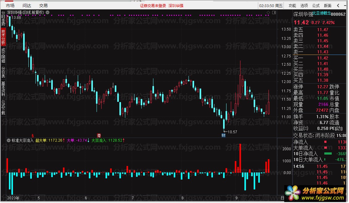Open the 问达 menu

[x=27, y=6]
